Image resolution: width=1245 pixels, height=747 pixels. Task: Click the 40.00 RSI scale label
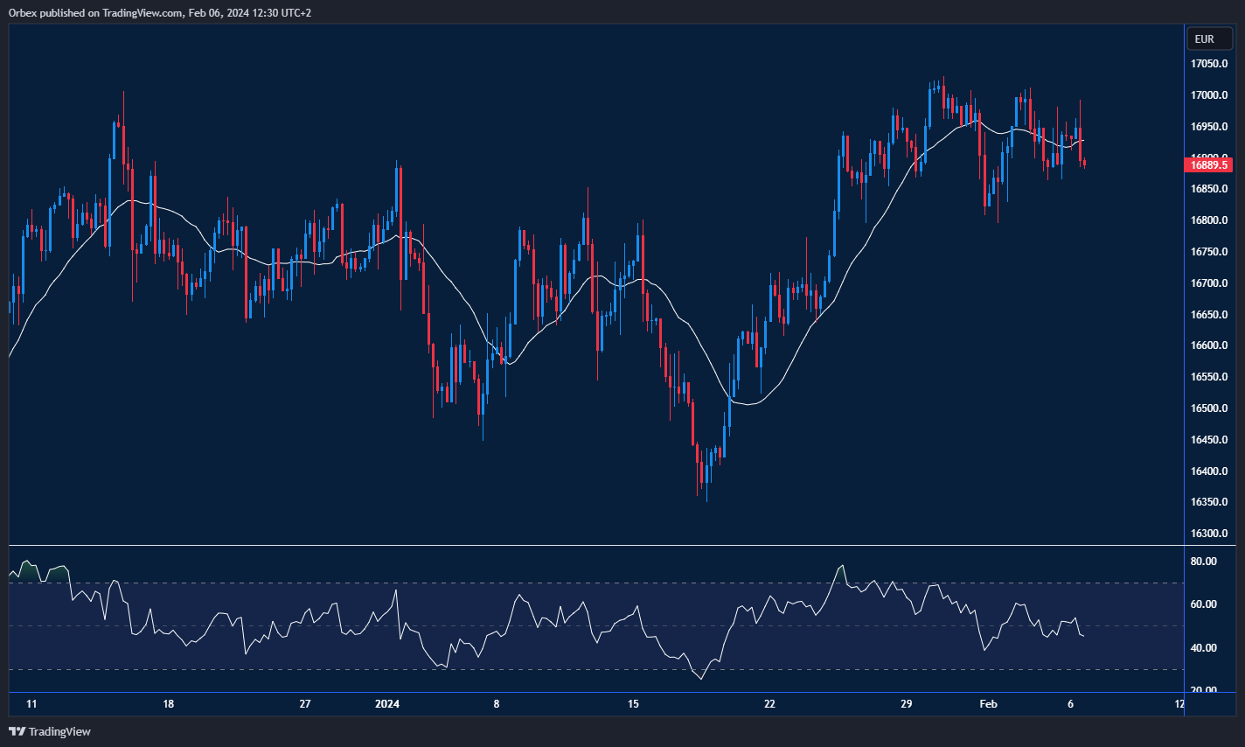click(1204, 648)
